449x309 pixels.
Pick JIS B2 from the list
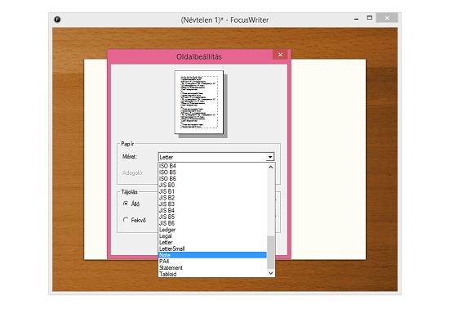[212, 198]
